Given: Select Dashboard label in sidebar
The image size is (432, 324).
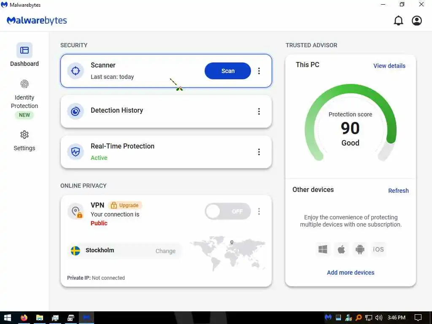Looking at the screenshot, I should click(24, 64).
